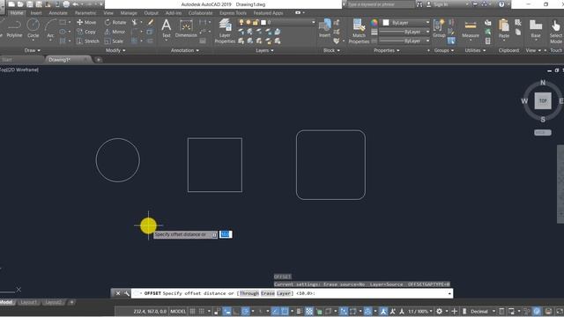Open the Parametric ribbon tab
The width and height of the screenshot is (564, 317).
point(85,13)
